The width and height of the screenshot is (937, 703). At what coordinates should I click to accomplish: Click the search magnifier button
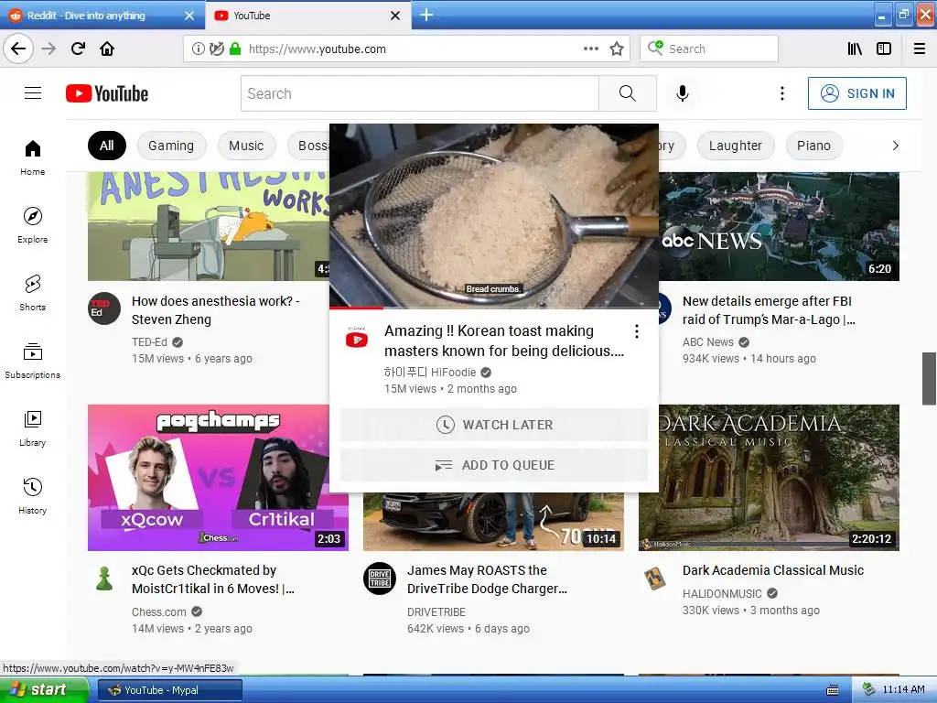coord(627,93)
